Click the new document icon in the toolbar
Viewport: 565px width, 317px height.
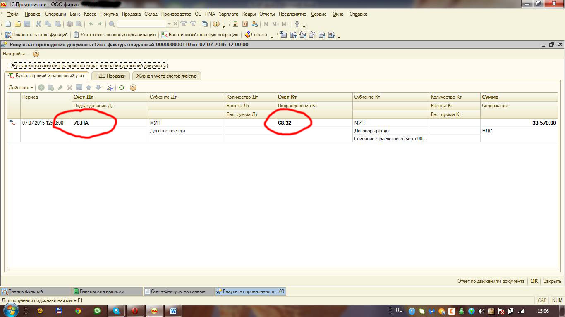click(x=8, y=24)
